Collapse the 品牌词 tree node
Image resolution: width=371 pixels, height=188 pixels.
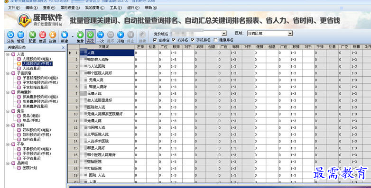pos(8,163)
